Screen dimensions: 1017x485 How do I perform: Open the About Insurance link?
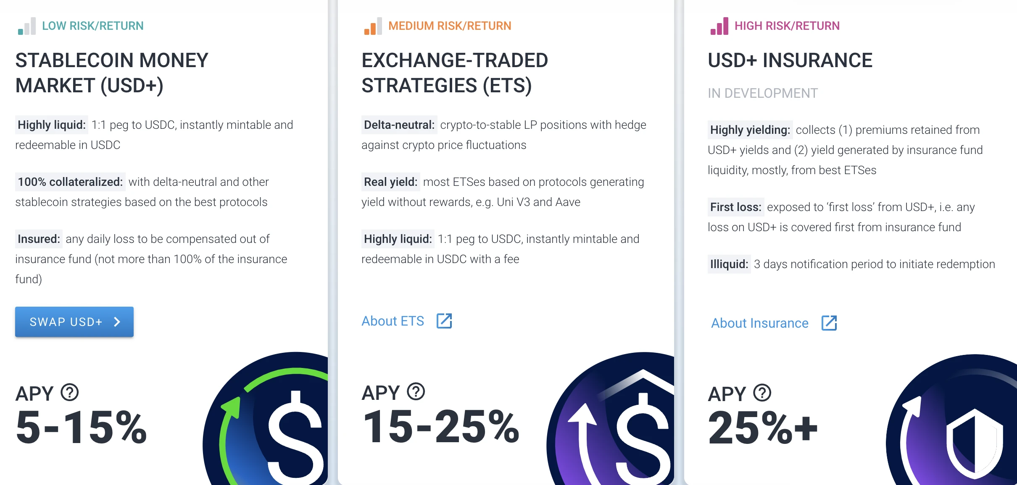point(759,323)
